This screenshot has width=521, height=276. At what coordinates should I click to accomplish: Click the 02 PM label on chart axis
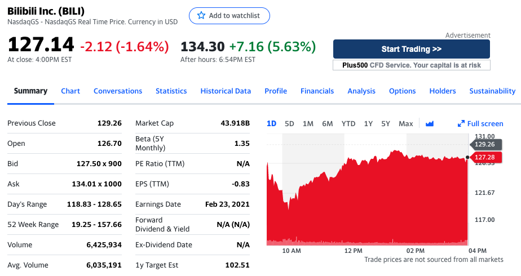416,251
